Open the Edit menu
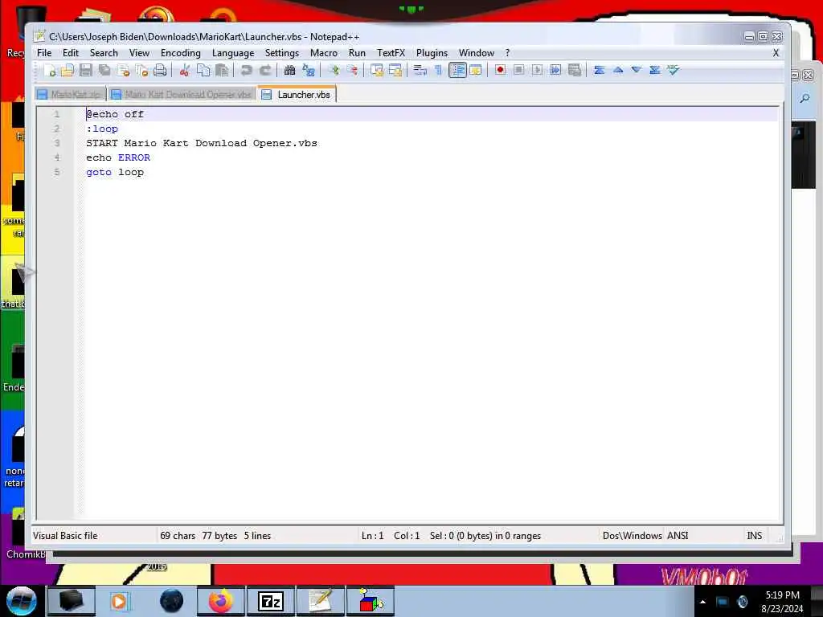Image resolution: width=823 pixels, height=617 pixels. (x=71, y=53)
